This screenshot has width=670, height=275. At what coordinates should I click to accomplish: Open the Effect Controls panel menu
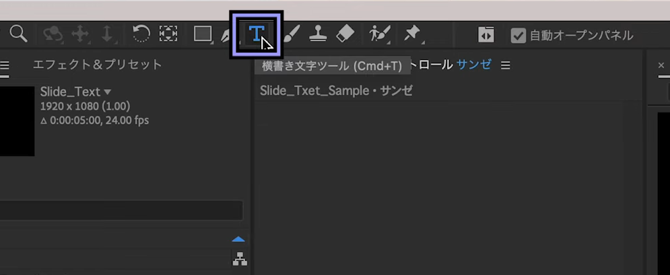[506, 65]
